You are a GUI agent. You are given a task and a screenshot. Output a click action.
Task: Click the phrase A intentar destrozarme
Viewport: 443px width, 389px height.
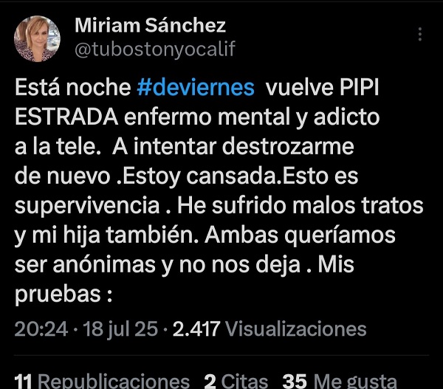point(233,146)
